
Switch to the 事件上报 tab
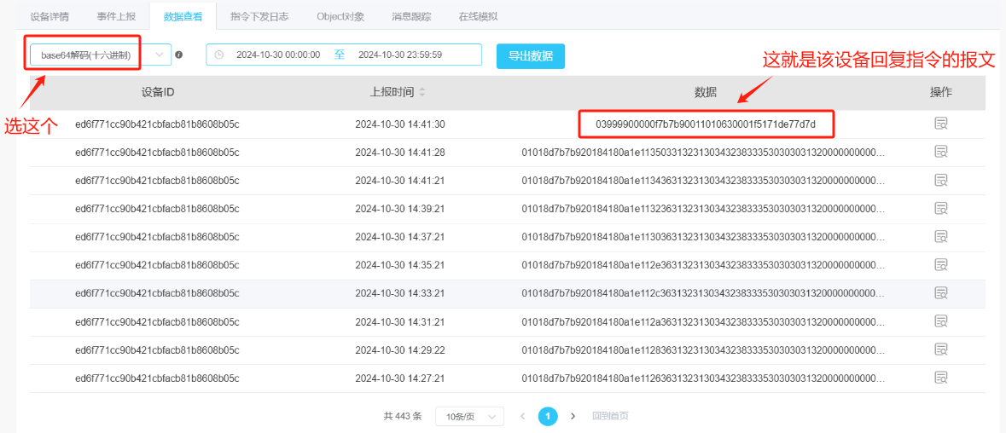tap(116, 16)
